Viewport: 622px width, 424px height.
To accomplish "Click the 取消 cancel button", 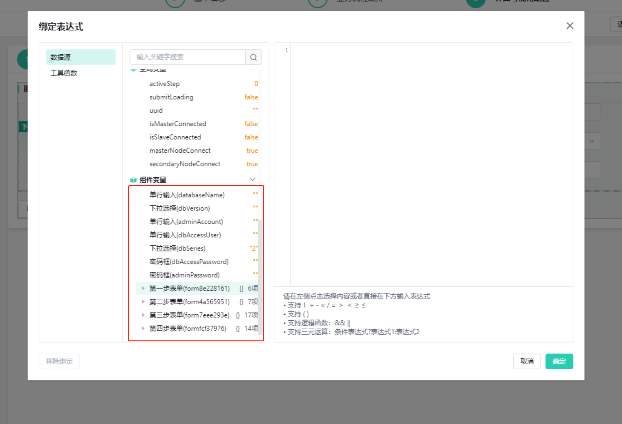I will tap(527, 361).
